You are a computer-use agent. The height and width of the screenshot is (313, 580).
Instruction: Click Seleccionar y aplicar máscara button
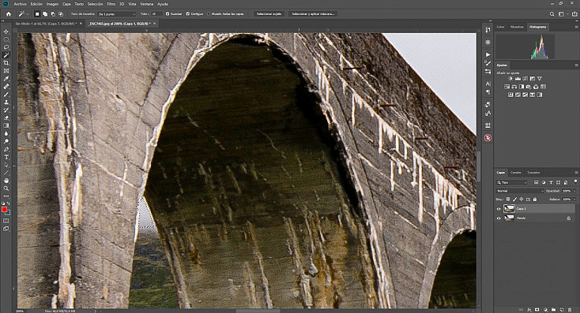313,14
